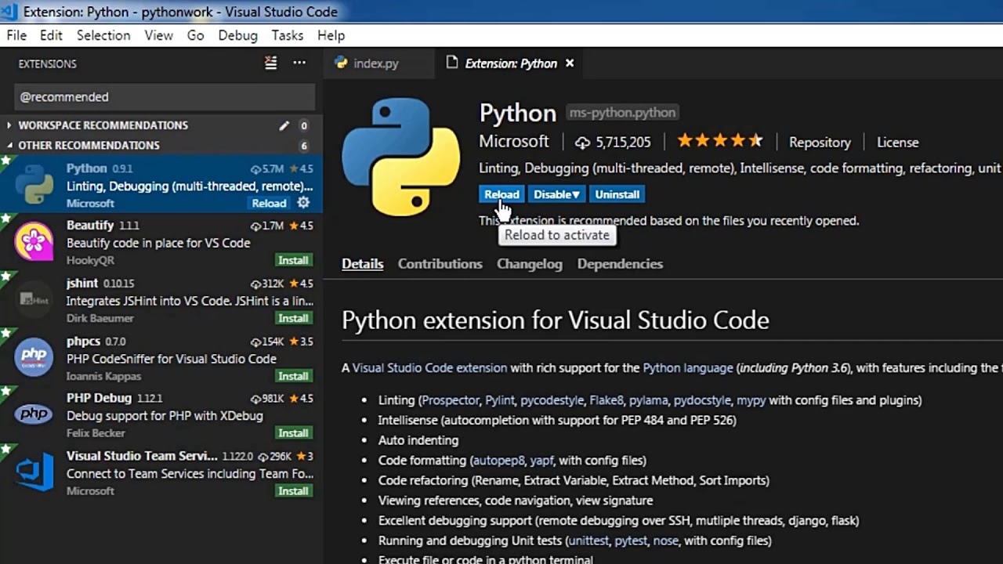
Task: Close the Extension: Python tab
Action: (x=570, y=63)
